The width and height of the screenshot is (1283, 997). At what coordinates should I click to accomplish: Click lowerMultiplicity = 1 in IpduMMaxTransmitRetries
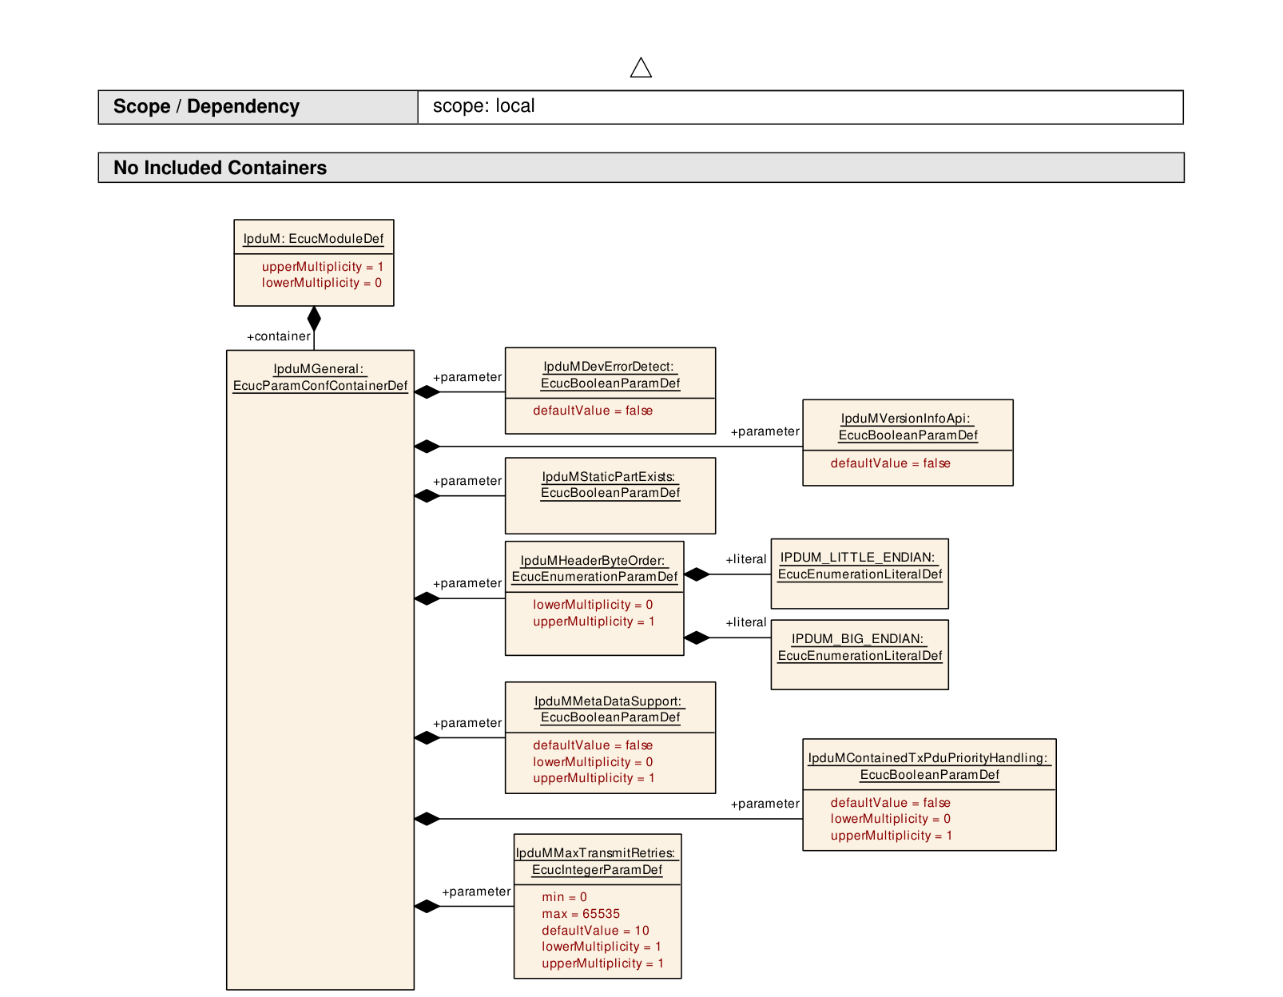tap(602, 947)
